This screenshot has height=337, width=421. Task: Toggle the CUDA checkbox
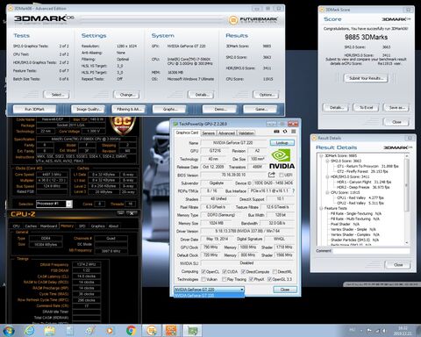click(225, 271)
